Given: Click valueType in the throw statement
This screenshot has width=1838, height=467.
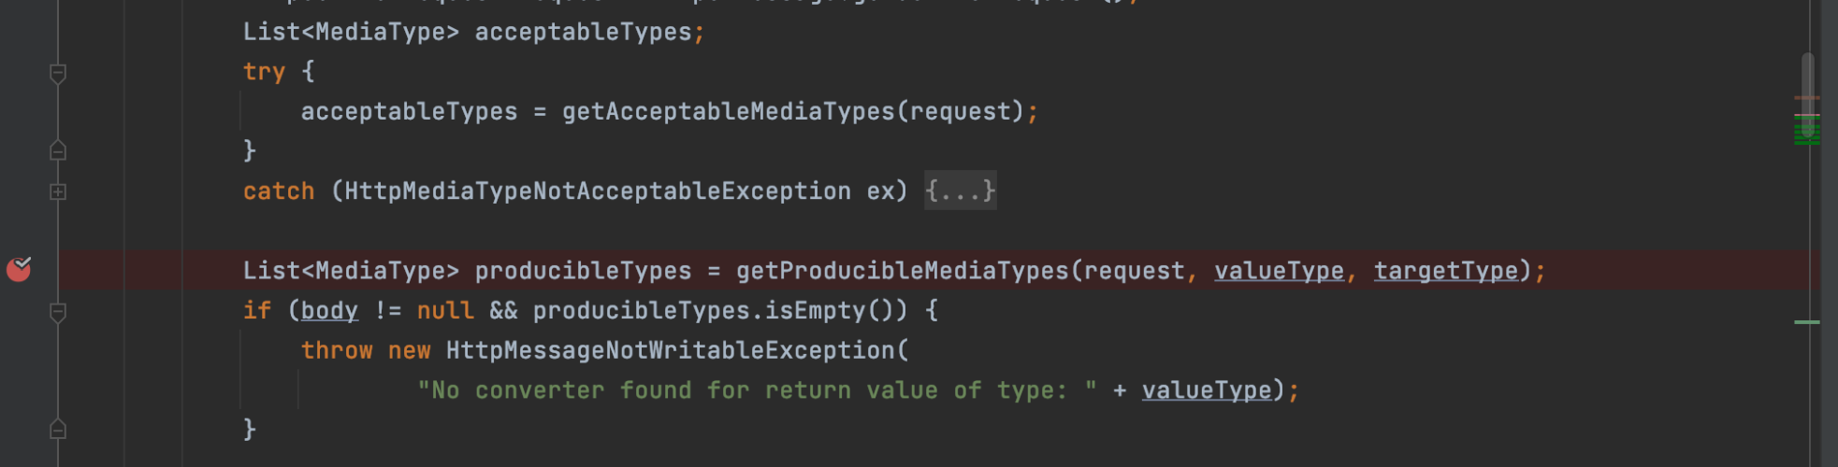Looking at the screenshot, I should (1206, 390).
